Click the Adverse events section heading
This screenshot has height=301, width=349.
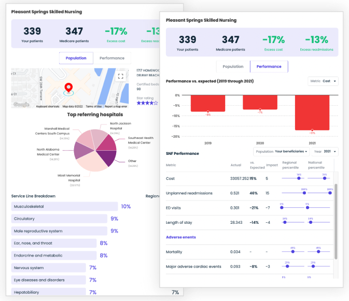pyautogui.click(x=181, y=237)
